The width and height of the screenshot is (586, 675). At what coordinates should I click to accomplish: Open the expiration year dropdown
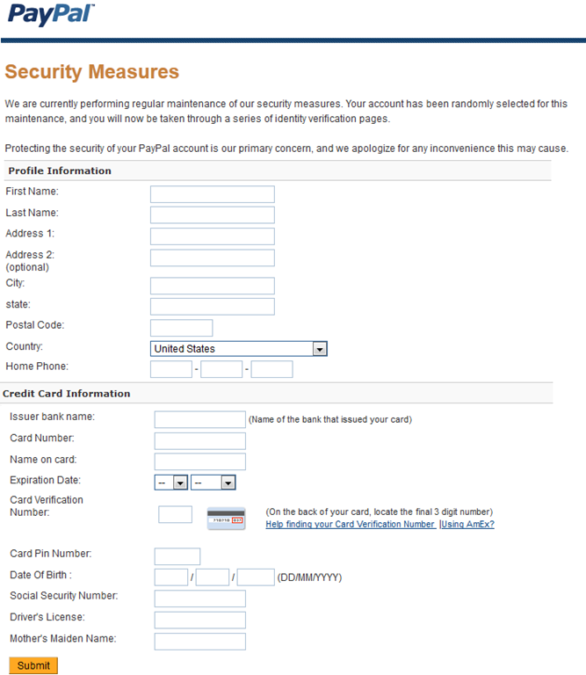(213, 483)
